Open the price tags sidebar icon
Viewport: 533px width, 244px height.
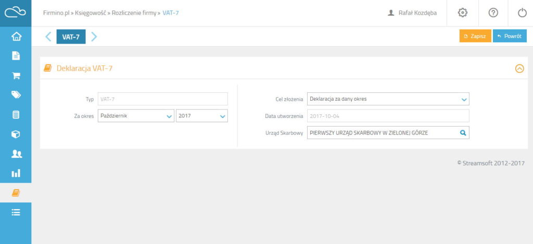pos(16,94)
